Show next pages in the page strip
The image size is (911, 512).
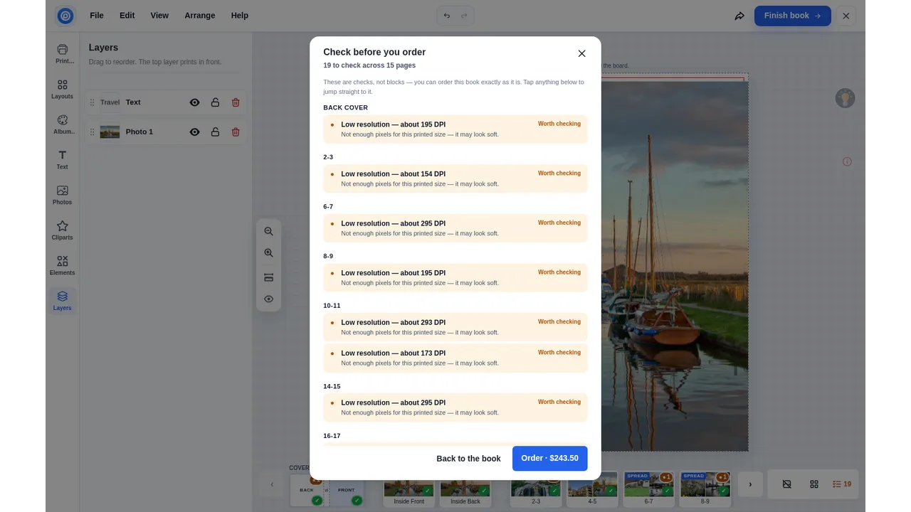click(x=750, y=484)
